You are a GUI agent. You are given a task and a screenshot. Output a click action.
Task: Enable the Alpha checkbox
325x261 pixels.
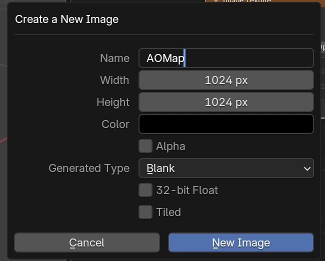click(x=145, y=146)
